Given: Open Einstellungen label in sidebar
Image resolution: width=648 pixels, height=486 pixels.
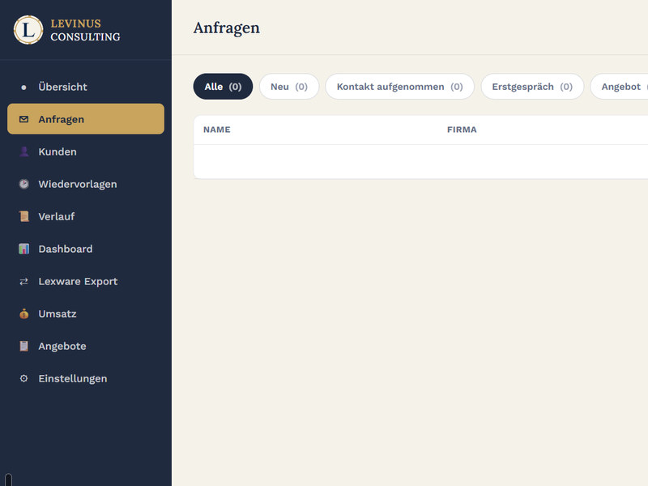Looking at the screenshot, I should point(73,378).
